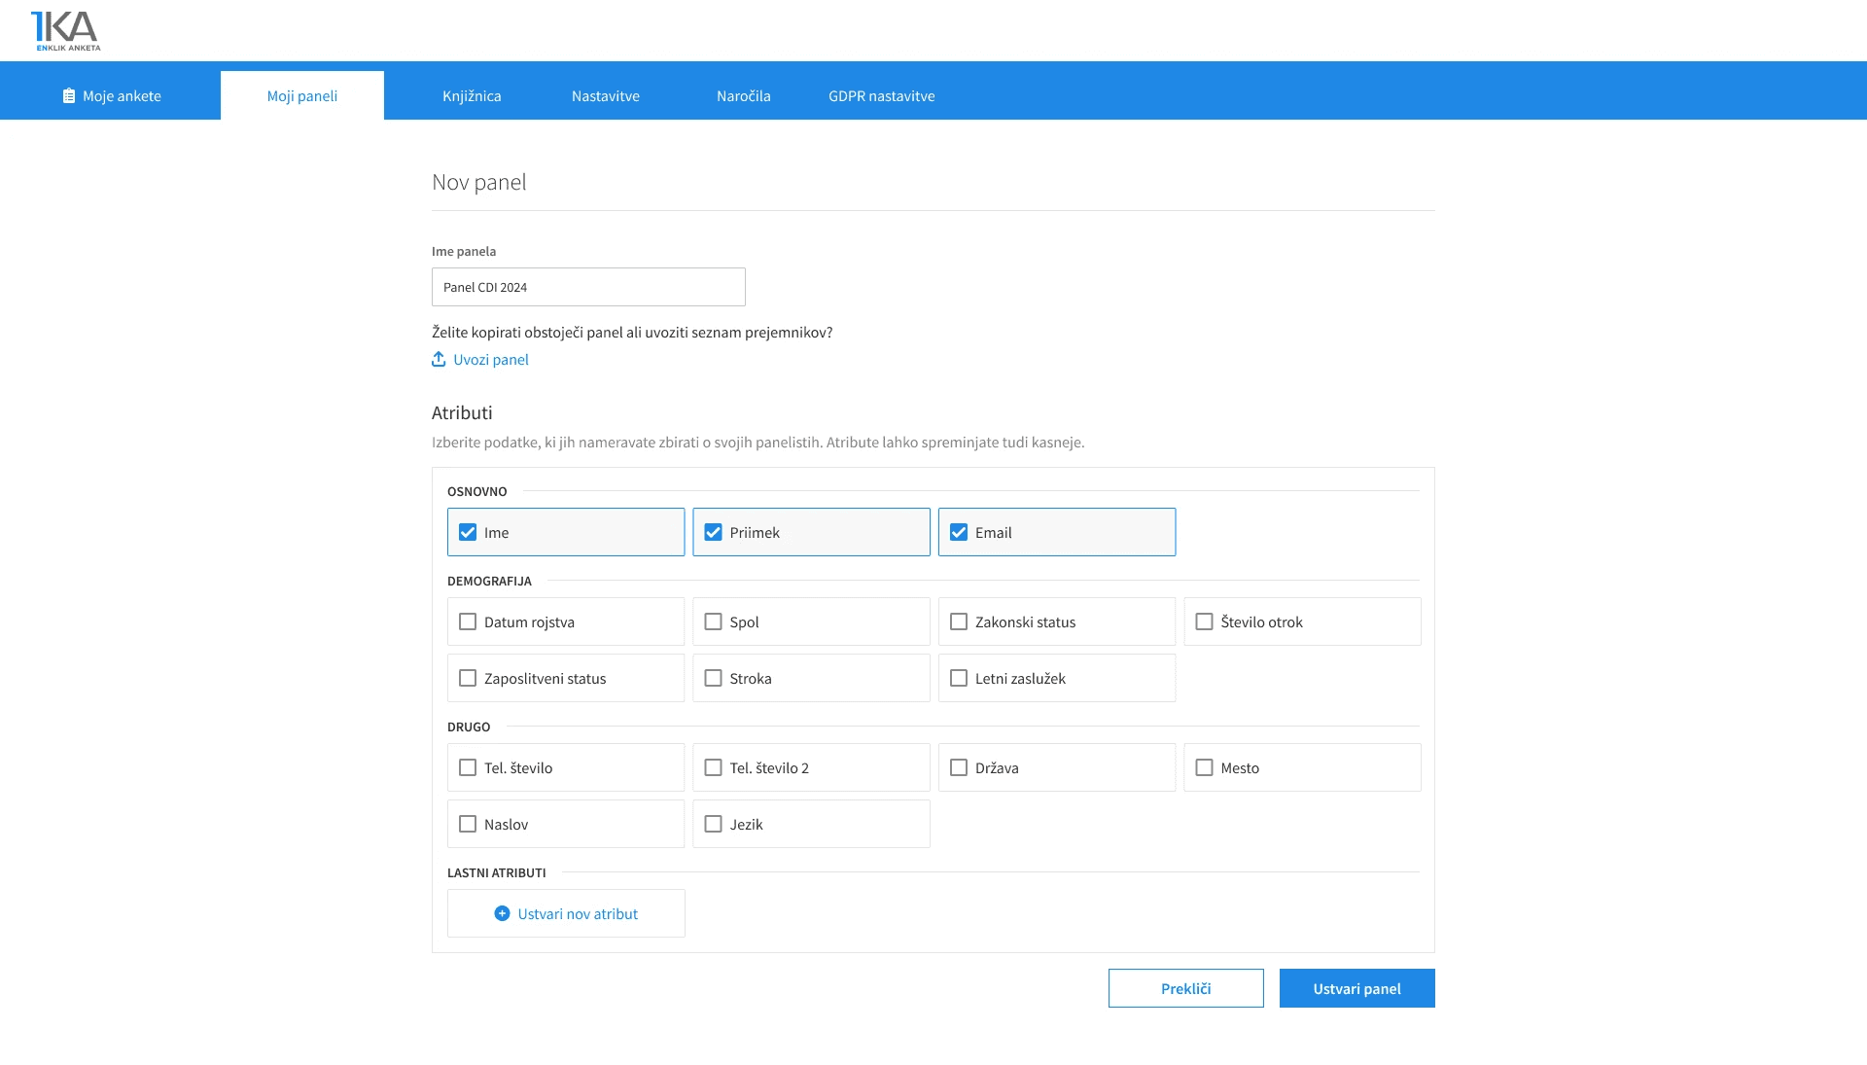1867x1065 pixels.
Task: Switch to GDPR nastavitve tab
Action: [x=881, y=95]
